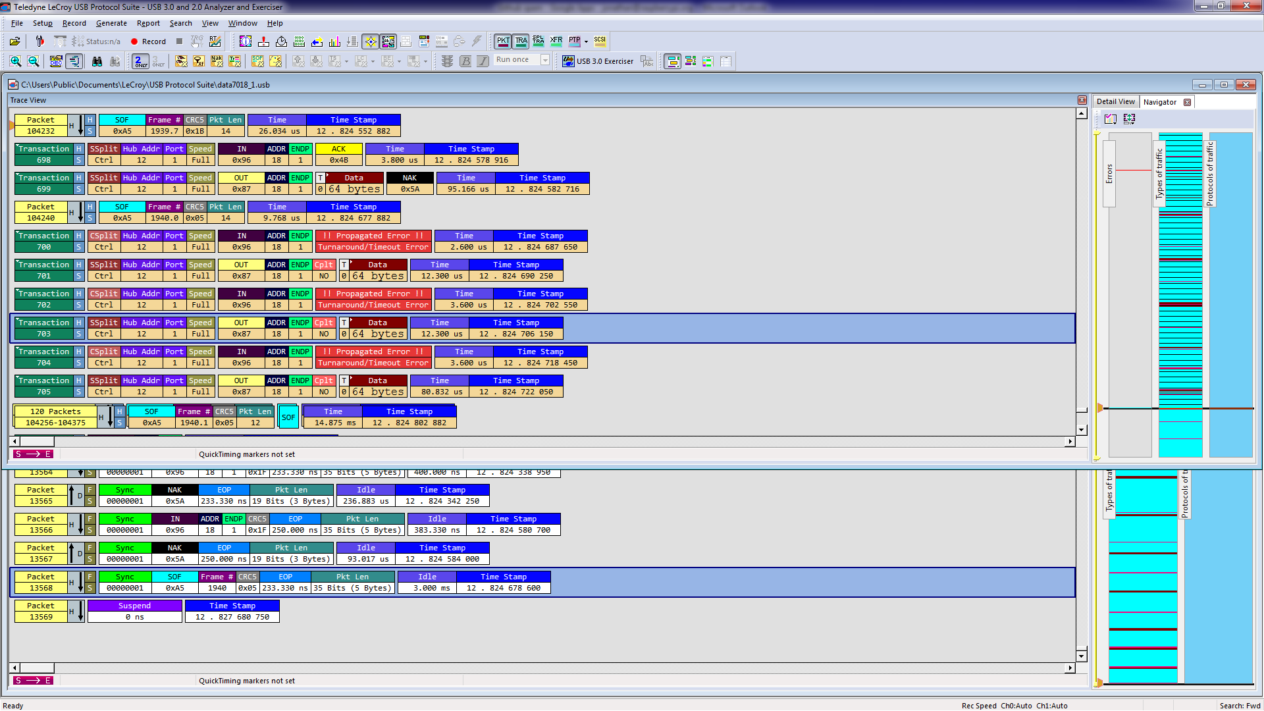Image resolution: width=1264 pixels, height=711 pixels.
Task: Click the real-time statistics RT icon
Action: point(215,41)
